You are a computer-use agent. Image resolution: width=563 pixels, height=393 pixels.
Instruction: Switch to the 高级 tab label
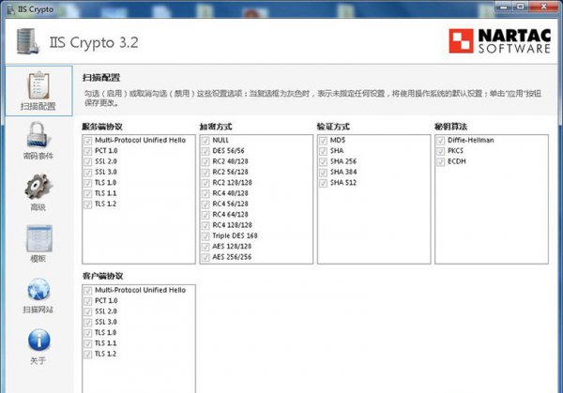click(38, 207)
